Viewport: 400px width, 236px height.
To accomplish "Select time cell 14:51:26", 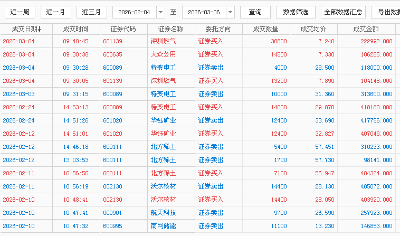I will click(76, 120).
